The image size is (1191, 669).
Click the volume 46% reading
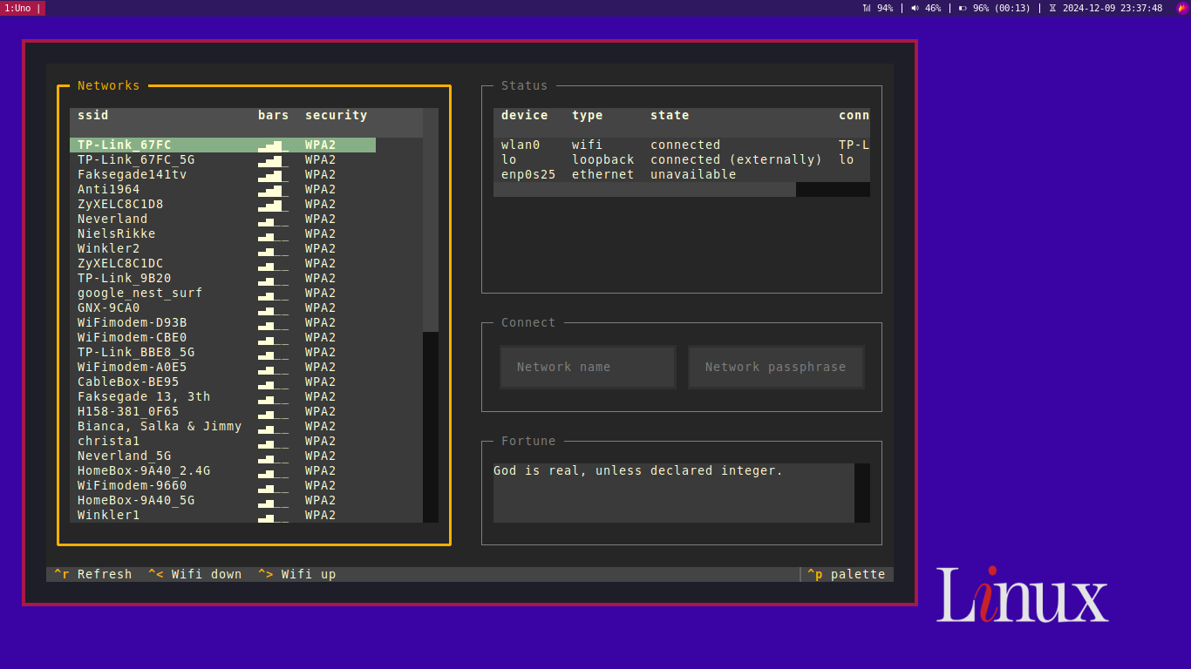[933, 8]
